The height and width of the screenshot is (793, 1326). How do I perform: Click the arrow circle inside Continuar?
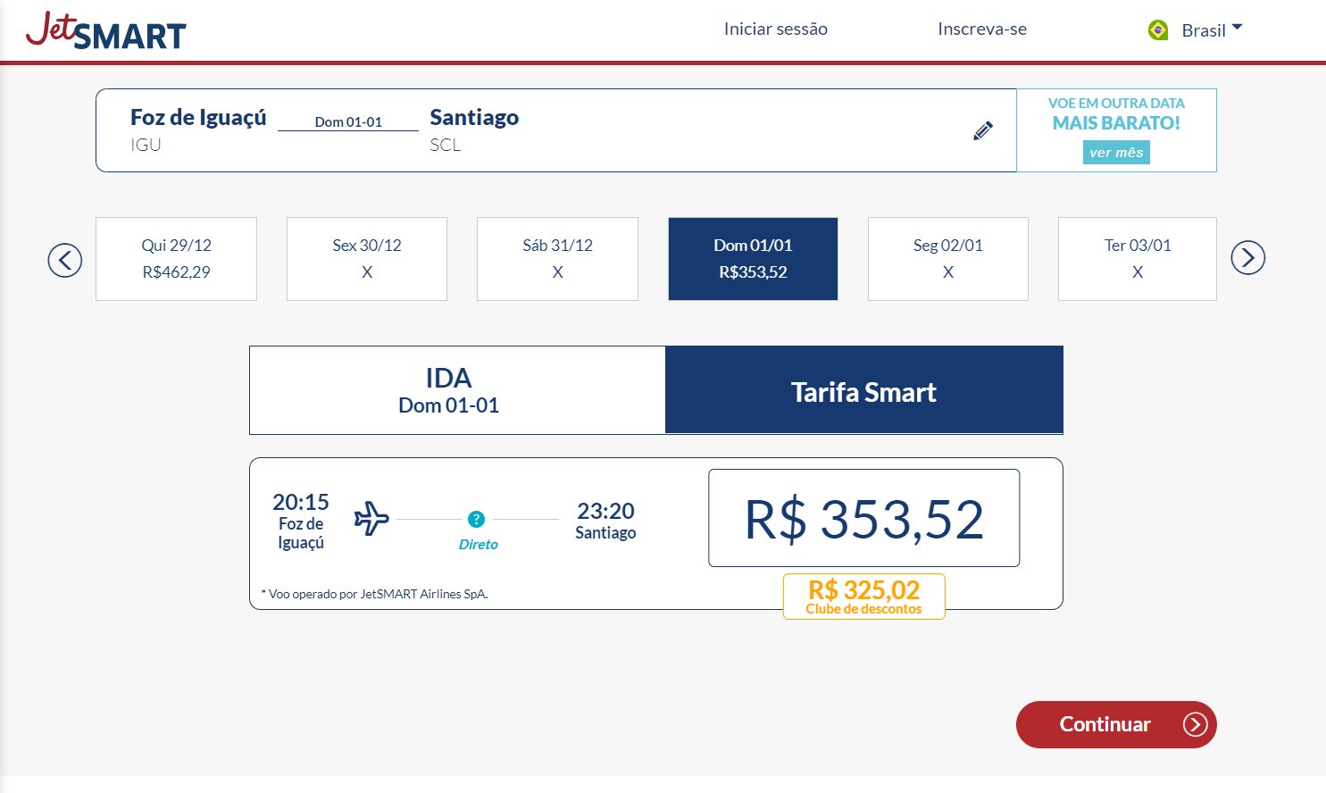(x=1195, y=724)
